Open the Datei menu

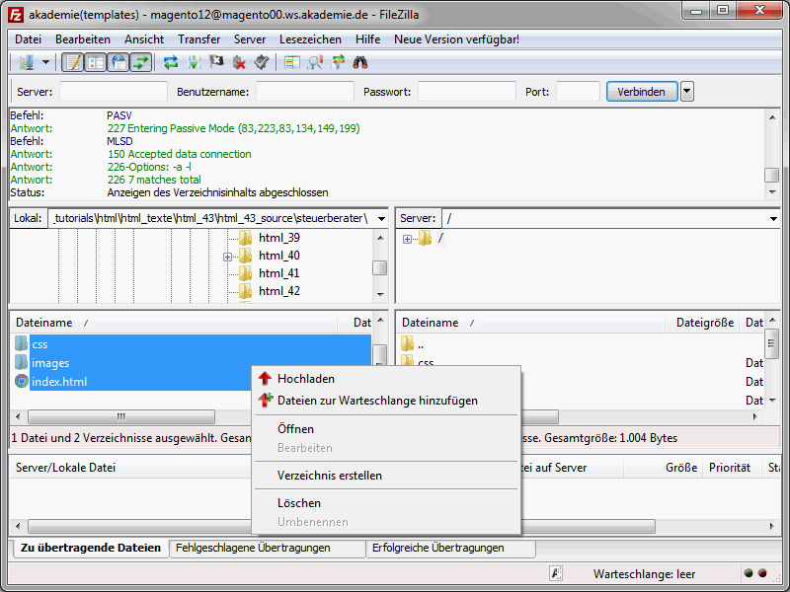[x=29, y=39]
